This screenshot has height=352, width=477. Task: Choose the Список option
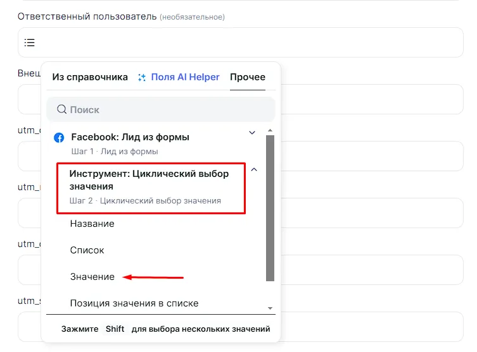pos(87,250)
